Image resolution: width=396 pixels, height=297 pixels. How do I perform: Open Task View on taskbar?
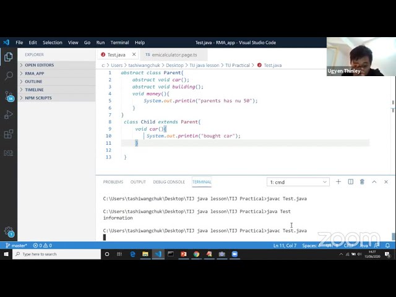119,254
